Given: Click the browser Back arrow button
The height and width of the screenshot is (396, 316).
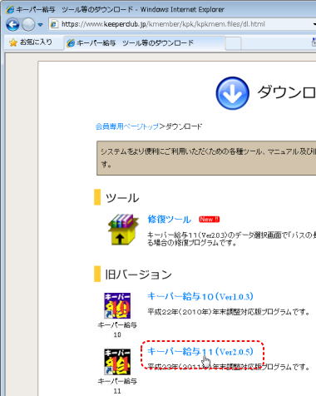Looking at the screenshot, I should coord(12,25).
